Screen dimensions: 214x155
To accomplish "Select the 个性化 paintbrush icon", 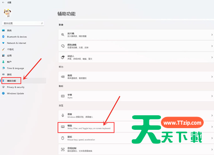I will 3,49.
